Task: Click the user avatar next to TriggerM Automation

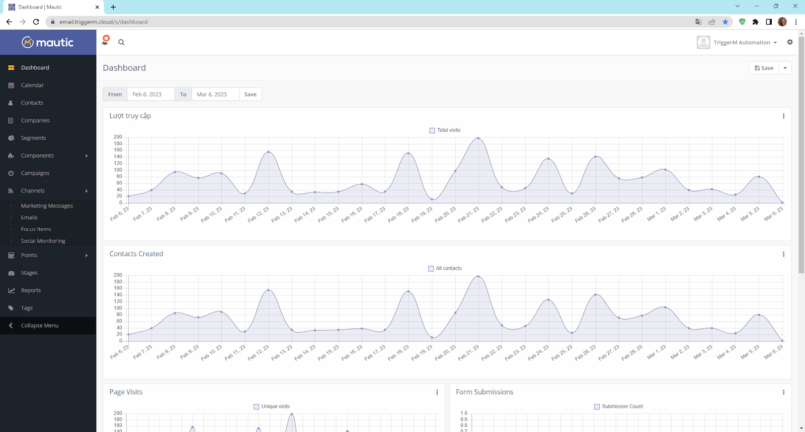Action: 703,42
